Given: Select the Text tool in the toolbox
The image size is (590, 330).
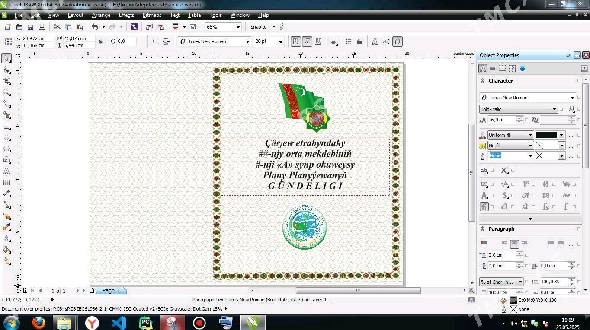Looking at the screenshot, I should click(x=6, y=171).
